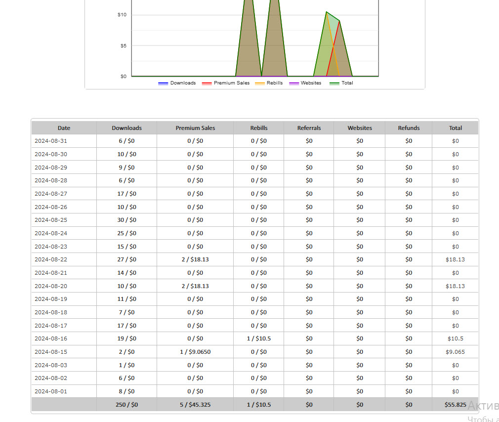
Task: Click the 1 / $9.0650 premium sale cell
Action: tap(195, 352)
